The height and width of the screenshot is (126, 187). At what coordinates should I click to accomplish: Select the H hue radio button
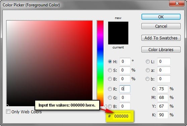110,61
